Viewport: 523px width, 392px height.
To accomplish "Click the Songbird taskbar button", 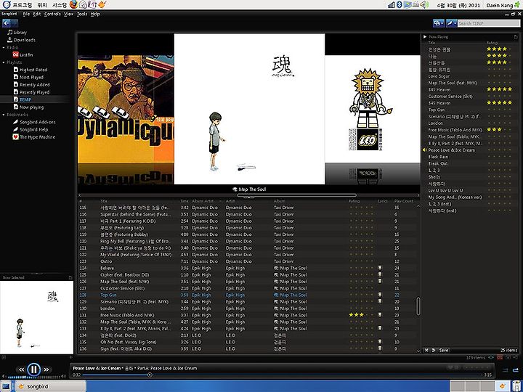I will pyautogui.click(x=50, y=386).
